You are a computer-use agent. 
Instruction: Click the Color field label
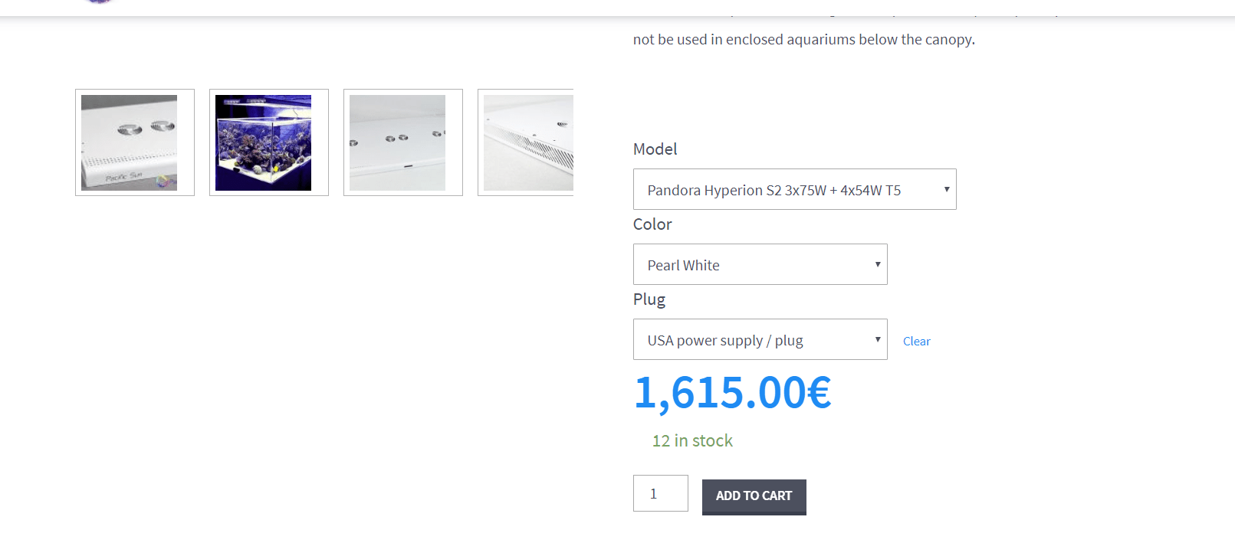pos(652,224)
